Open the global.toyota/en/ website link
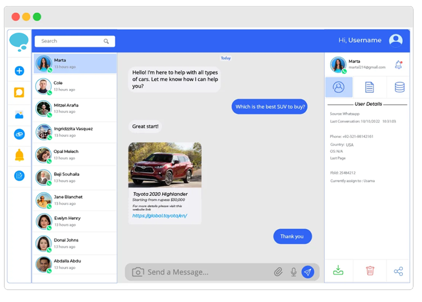The image size is (422, 302). pos(160,215)
